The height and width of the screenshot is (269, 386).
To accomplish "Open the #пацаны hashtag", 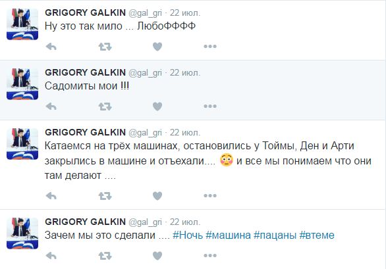I will click(x=275, y=235).
